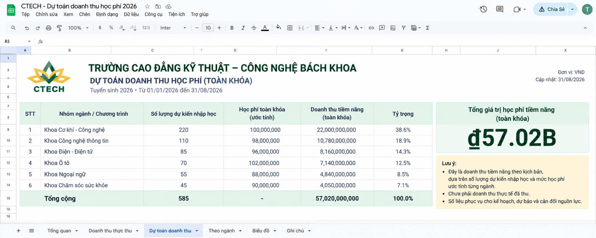The image size is (596, 238).
Task: Open the zoom 100% dropdown
Action: (x=78, y=28)
